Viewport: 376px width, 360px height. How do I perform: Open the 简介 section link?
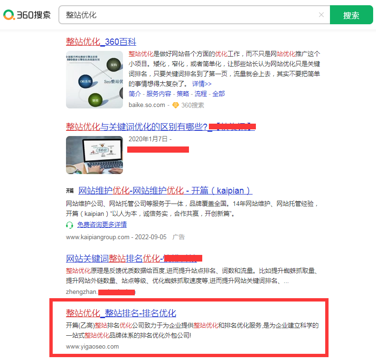[x=135, y=94]
